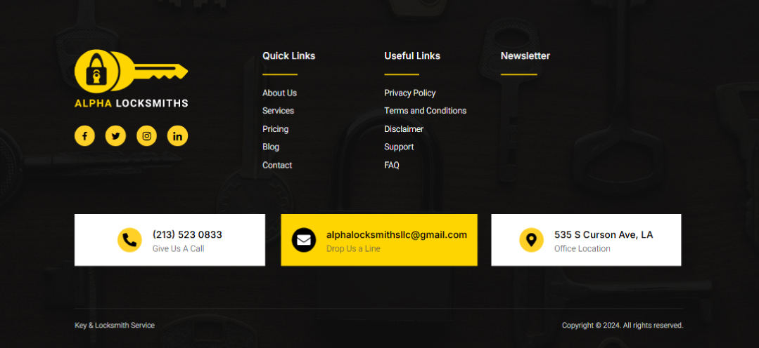Open the FAQ link
Screen dimensions: 759x348
point(392,165)
